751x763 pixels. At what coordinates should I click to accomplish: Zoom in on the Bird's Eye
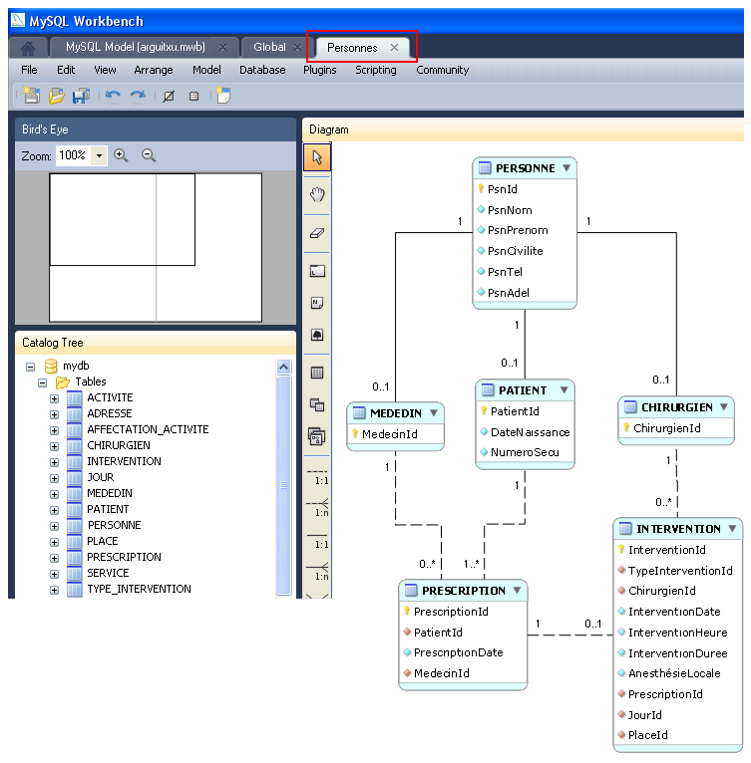(x=121, y=155)
